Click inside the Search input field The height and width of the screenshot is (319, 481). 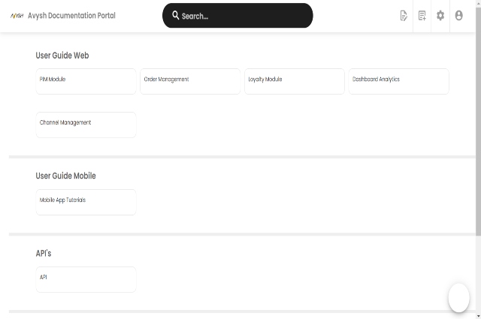[x=240, y=16]
